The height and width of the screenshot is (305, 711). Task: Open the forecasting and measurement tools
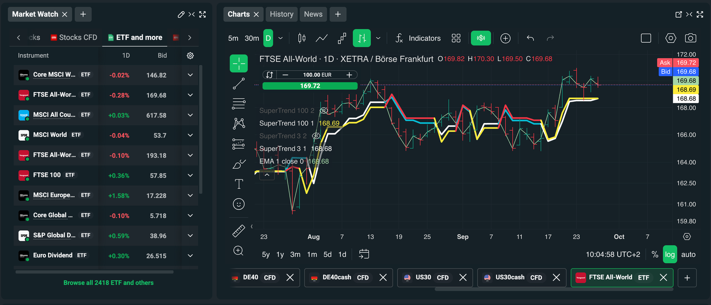coord(239,144)
